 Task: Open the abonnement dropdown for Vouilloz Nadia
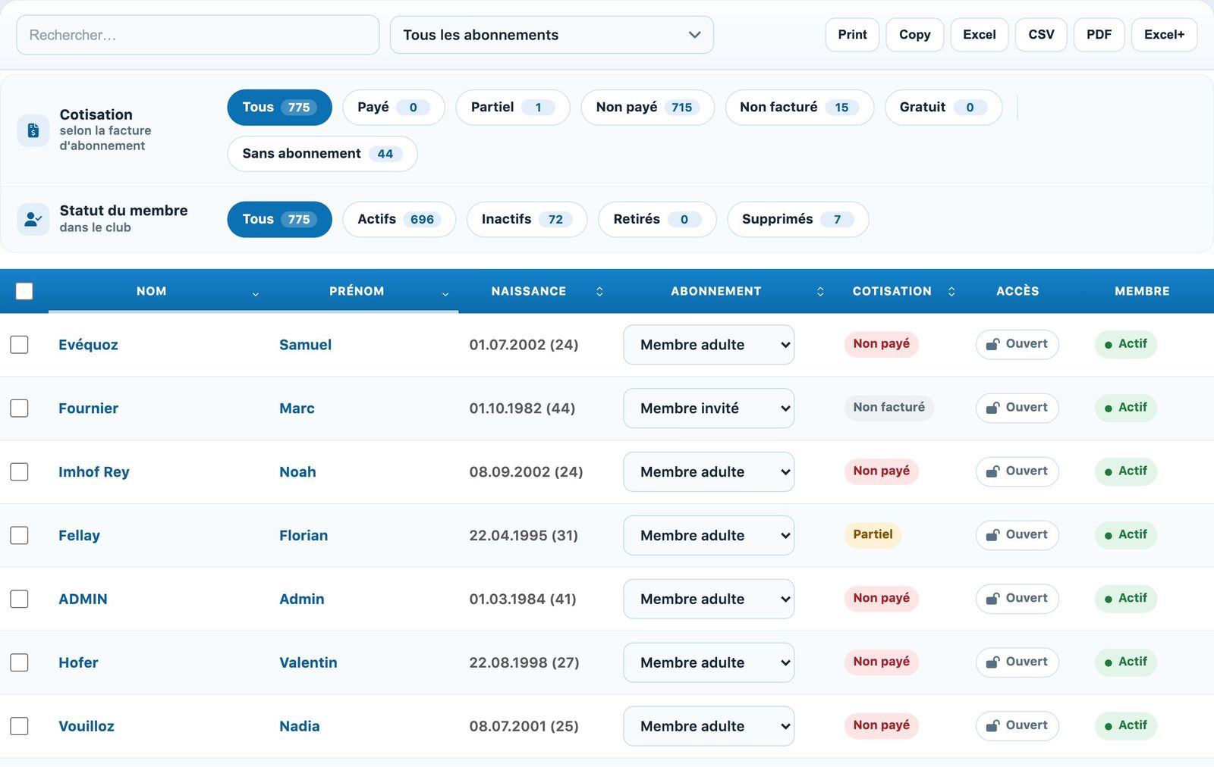click(x=709, y=726)
